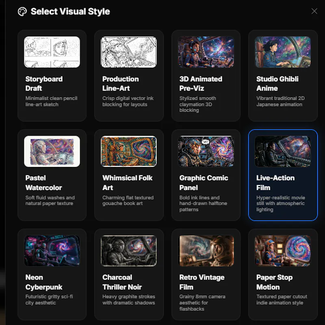
Task: Click "Vibrant traditional 2D Japanese animation" description
Action: point(280,101)
